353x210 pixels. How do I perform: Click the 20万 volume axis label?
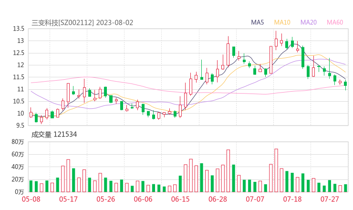tap(18, 179)
